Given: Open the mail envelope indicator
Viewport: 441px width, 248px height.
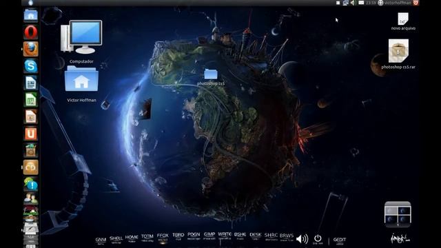Looking at the screenshot, I should coord(361,3).
